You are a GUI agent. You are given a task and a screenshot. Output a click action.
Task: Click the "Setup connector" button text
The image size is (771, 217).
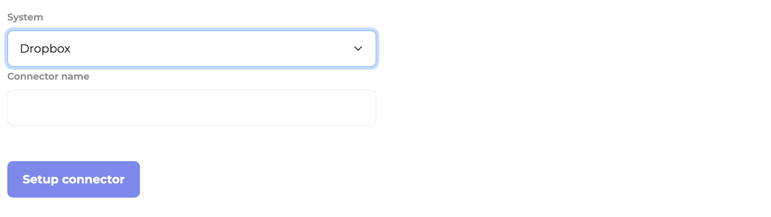pos(73,179)
